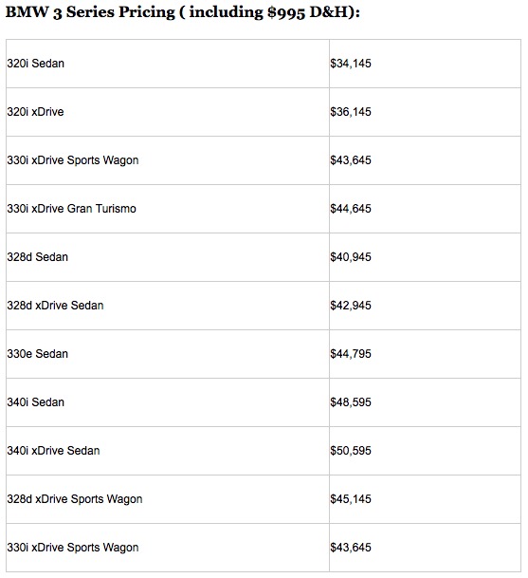Click the $50,595 price cell

coord(351,451)
